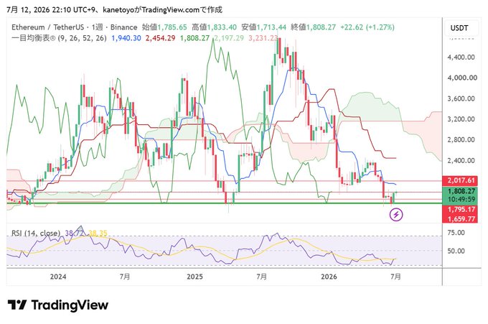488x324 pixels.
Task: Click the 高値 1,833.40 high price
Action: point(214,27)
